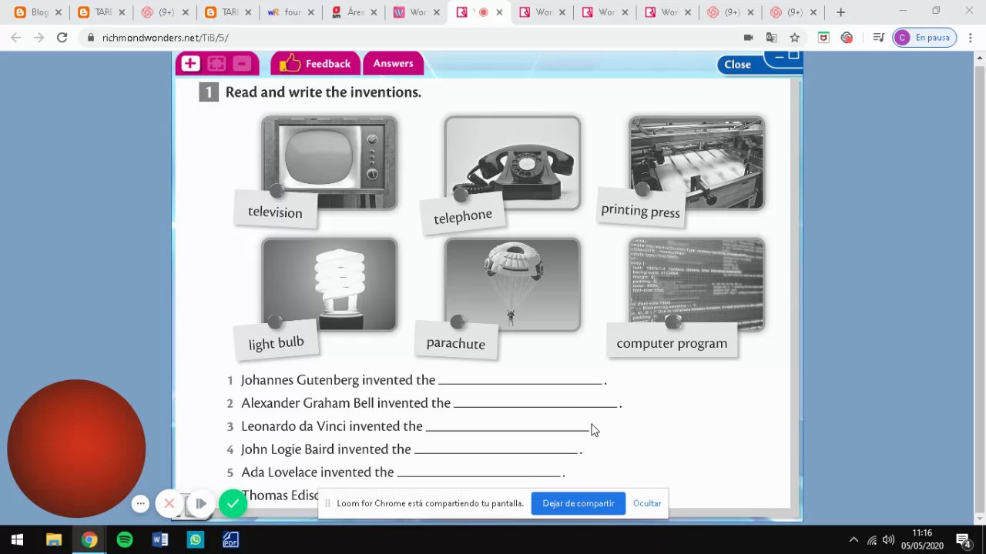Go back in browser history
Screen dimensions: 986x554
(16, 37)
